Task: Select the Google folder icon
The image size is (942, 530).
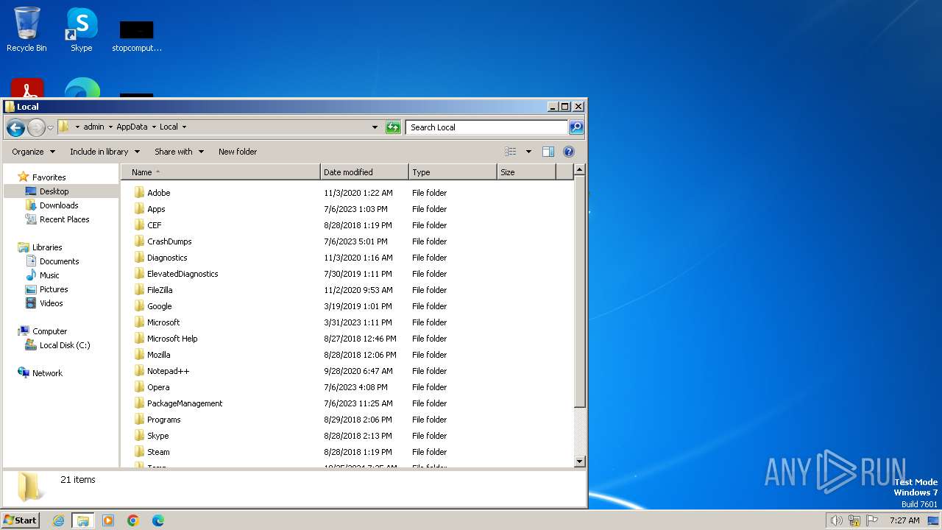Action: coord(139,306)
